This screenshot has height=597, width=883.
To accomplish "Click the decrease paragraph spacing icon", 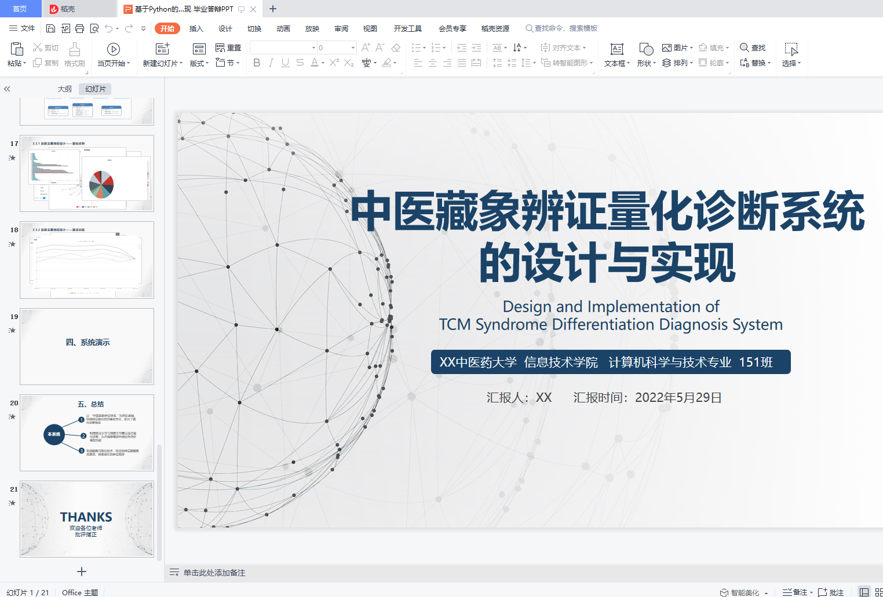I will click(x=512, y=63).
